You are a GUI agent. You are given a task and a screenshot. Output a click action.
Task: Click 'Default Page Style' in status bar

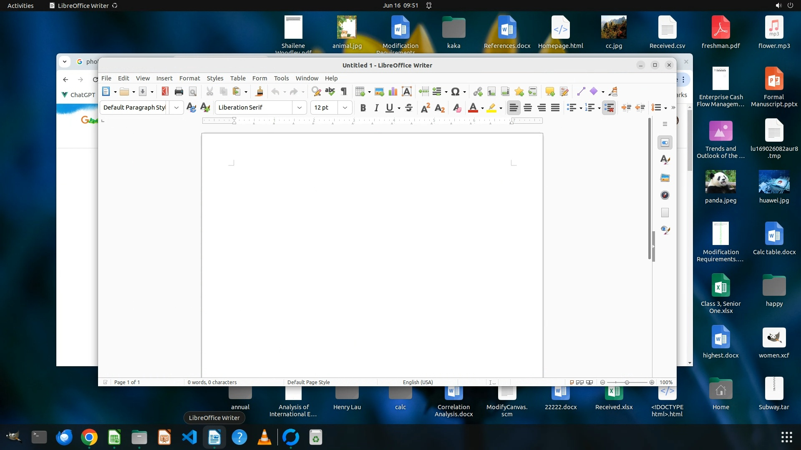point(308,382)
